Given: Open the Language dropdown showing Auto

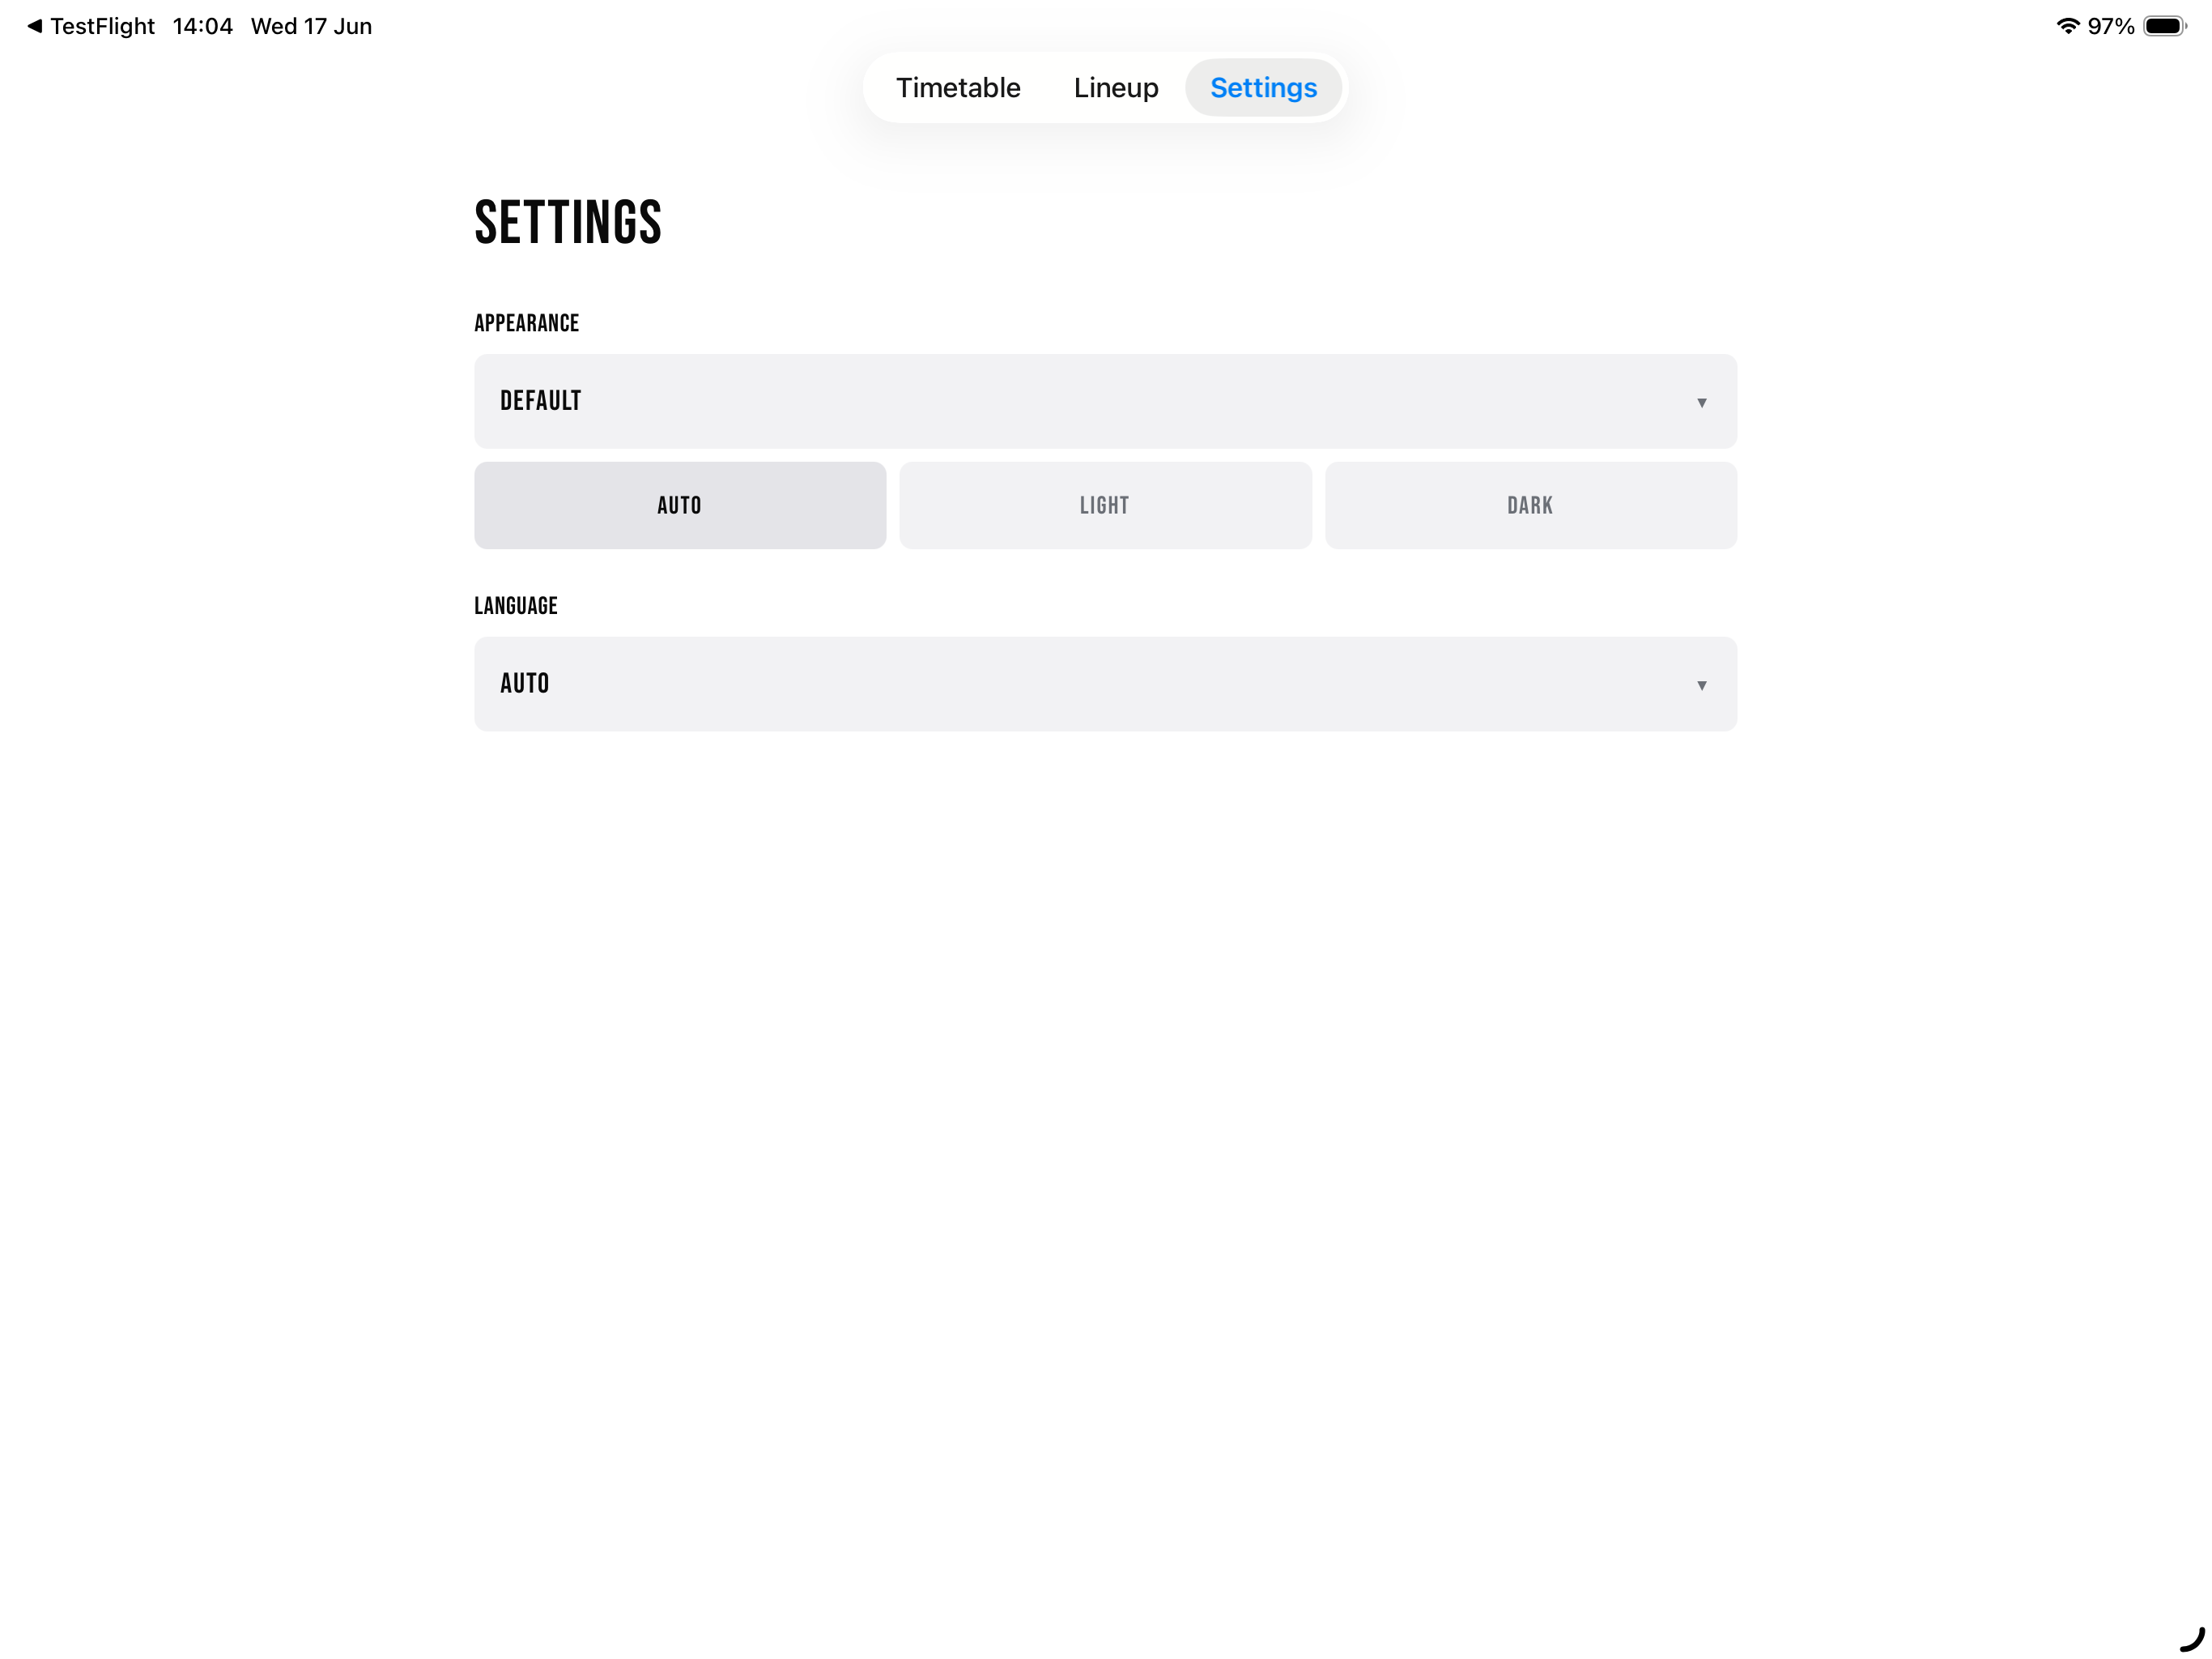Looking at the screenshot, I should [x=1105, y=684].
